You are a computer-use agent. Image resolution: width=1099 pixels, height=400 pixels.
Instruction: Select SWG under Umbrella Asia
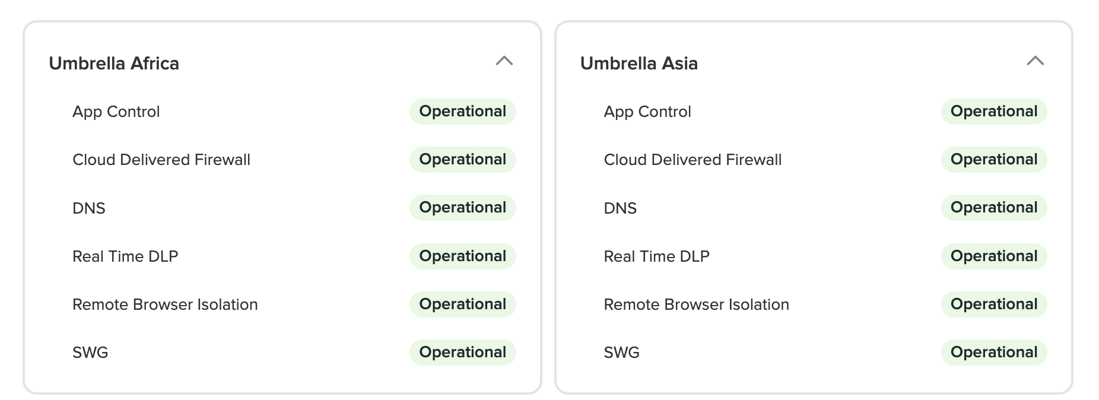point(621,353)
